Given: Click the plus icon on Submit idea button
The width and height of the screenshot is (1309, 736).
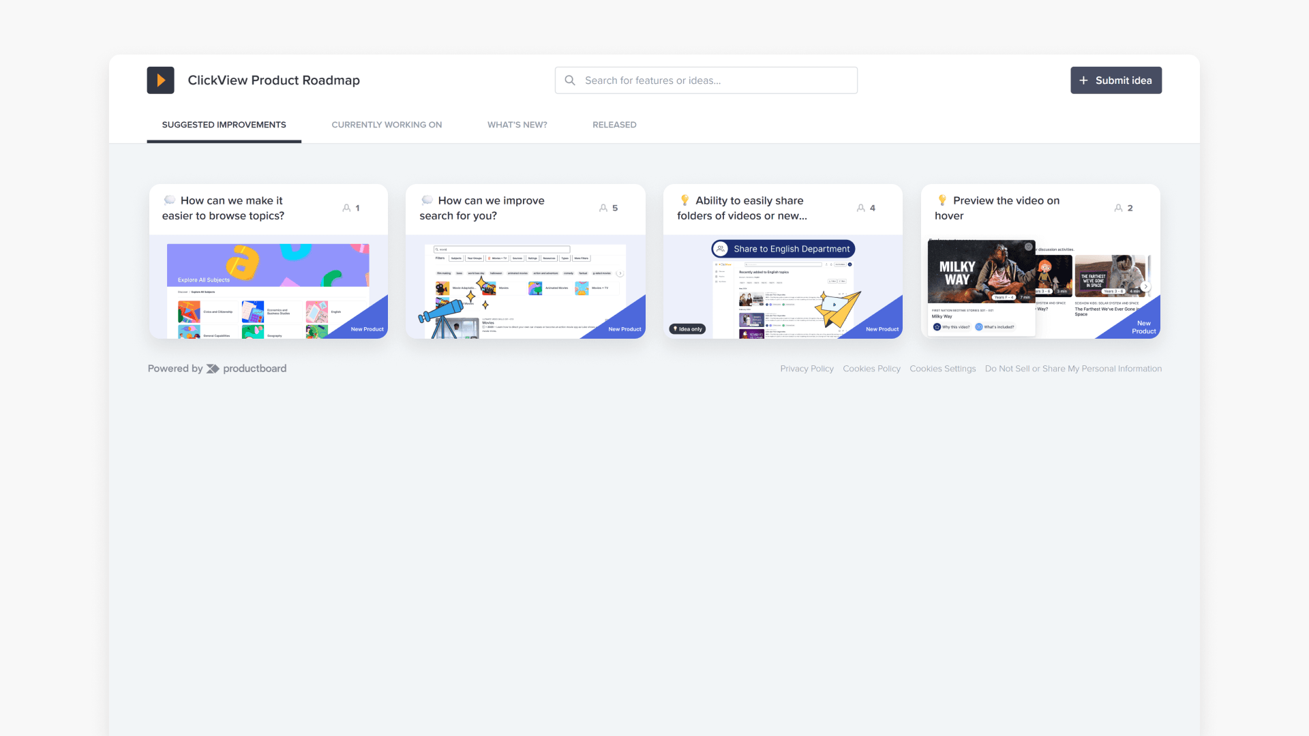Looking at the screenshot, I should pyautogui.click(x=1083, y=80).
